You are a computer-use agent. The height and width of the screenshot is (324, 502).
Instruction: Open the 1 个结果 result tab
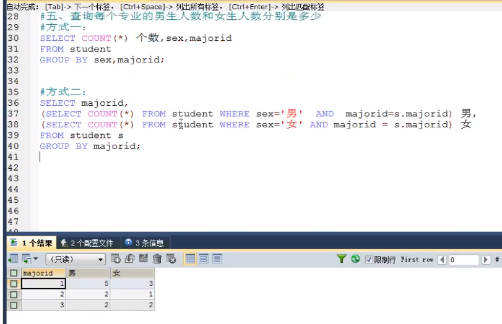pos(32,243)
